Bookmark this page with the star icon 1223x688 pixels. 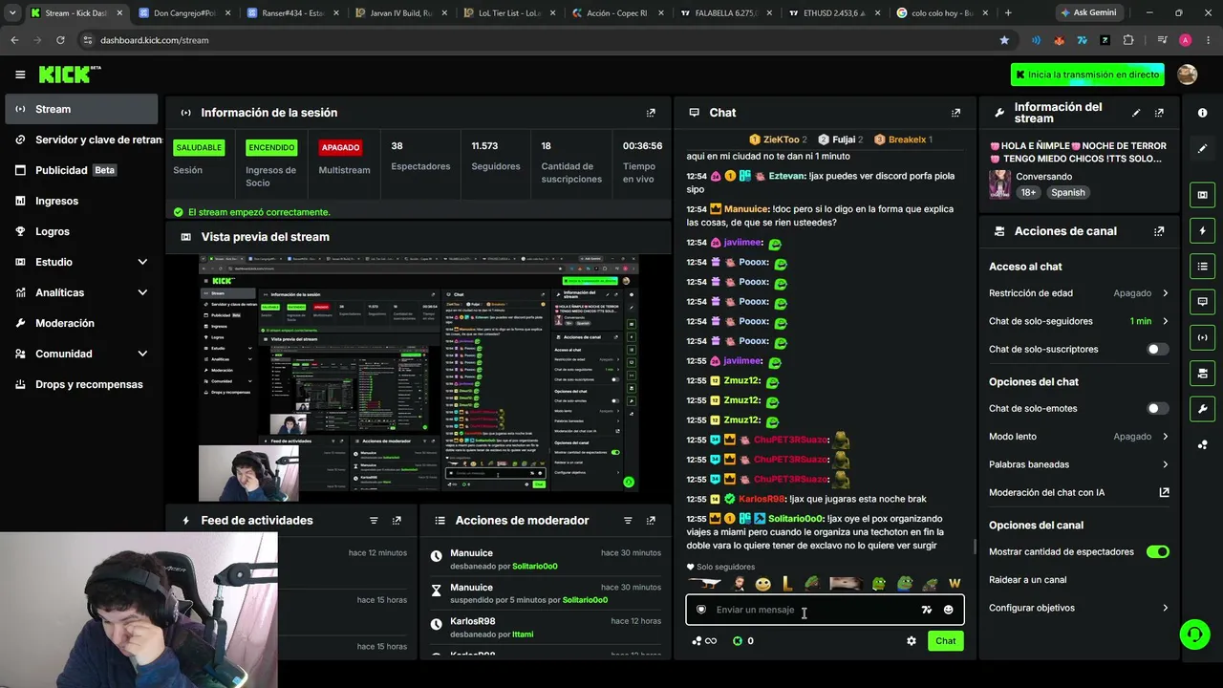coord(1004,40)
